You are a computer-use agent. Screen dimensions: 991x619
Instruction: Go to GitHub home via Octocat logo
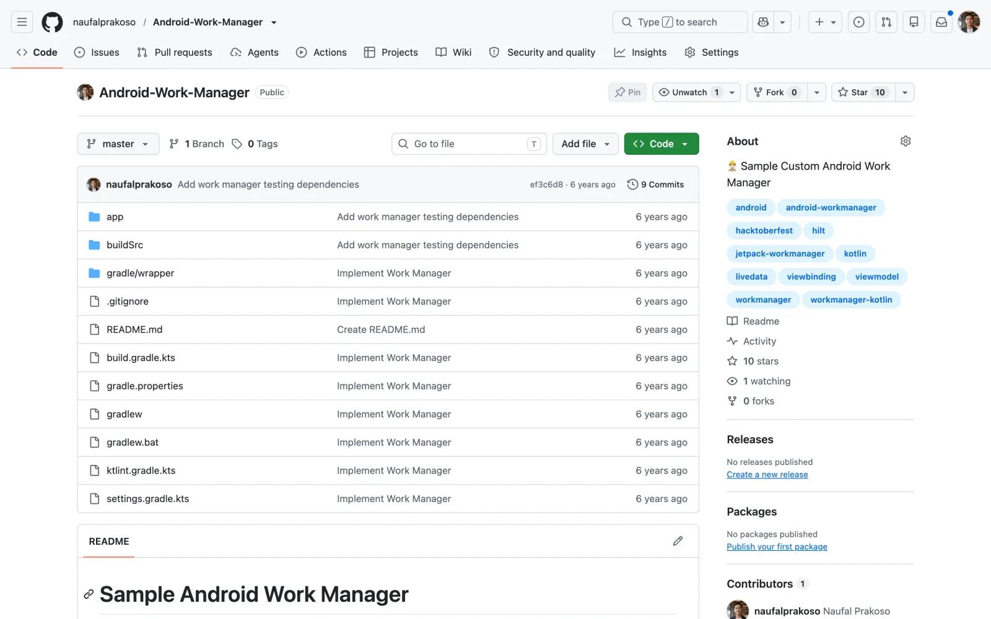pos(52,22)
